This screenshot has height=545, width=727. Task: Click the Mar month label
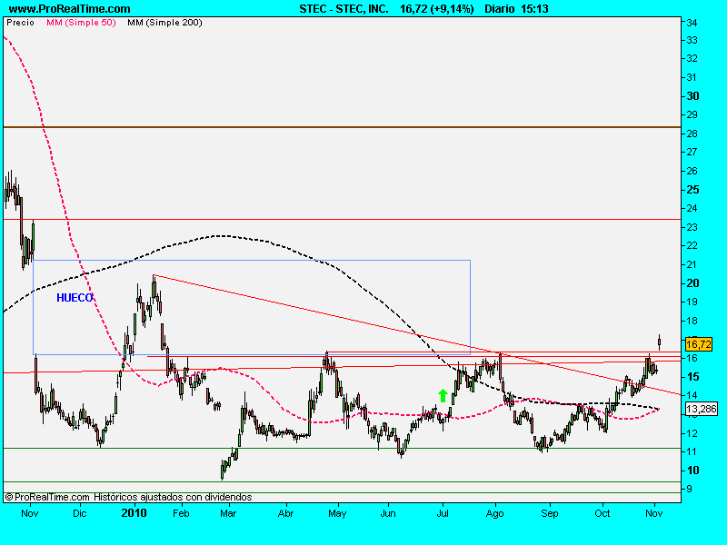(228, 513)
